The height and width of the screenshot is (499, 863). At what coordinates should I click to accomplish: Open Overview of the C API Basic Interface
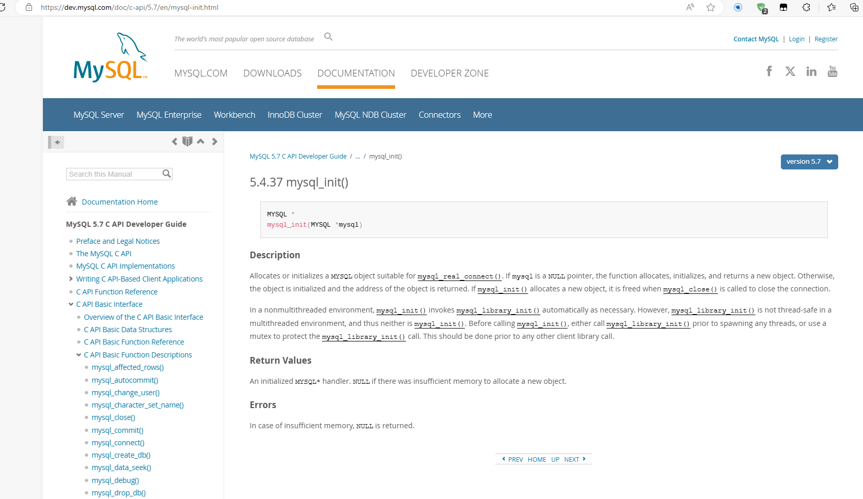click(x=144, y=317)
